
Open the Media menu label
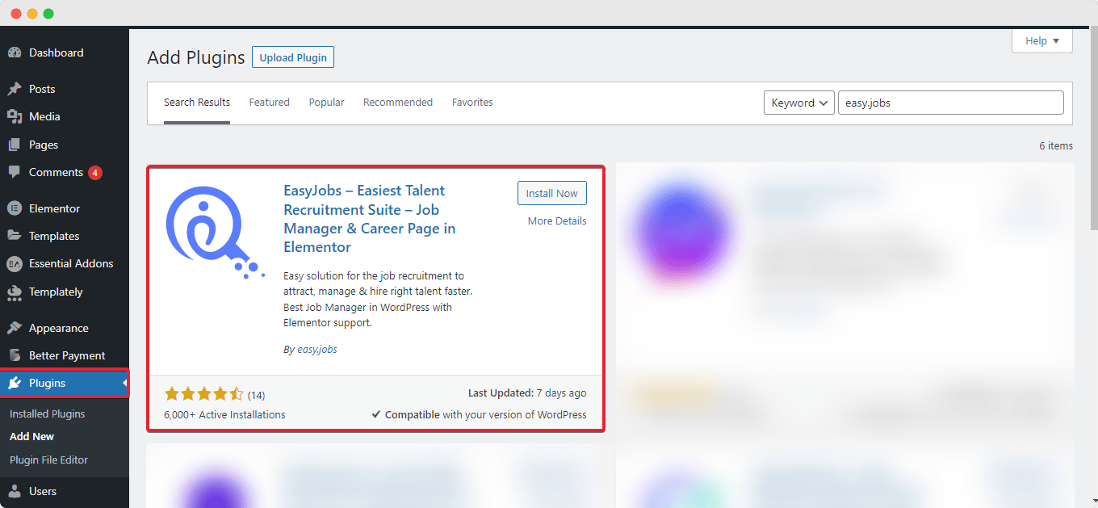click(44, 116)
